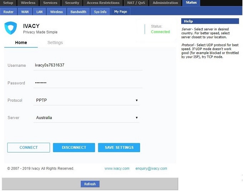Click the CONNECT button
243x191 pixels.
[29, 147]
